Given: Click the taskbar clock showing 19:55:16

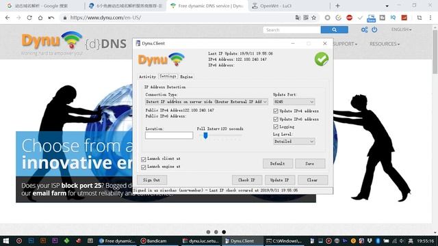Looking at the screenshot, I should (x=426, y=241).
